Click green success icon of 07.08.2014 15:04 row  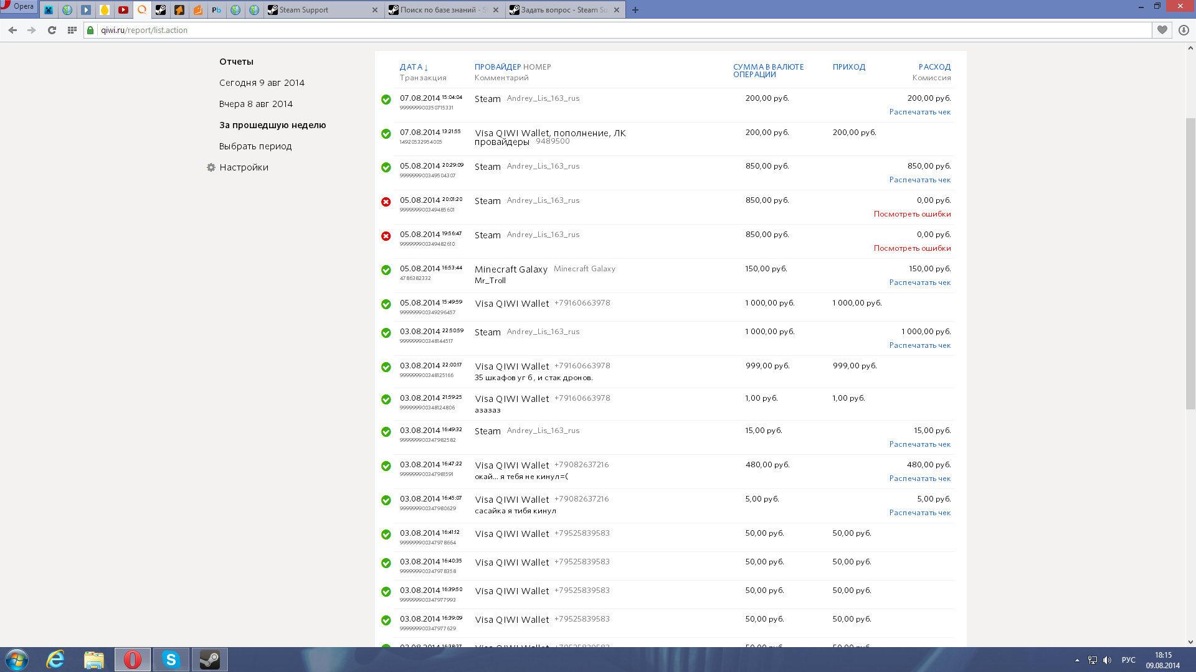point(386,100)
